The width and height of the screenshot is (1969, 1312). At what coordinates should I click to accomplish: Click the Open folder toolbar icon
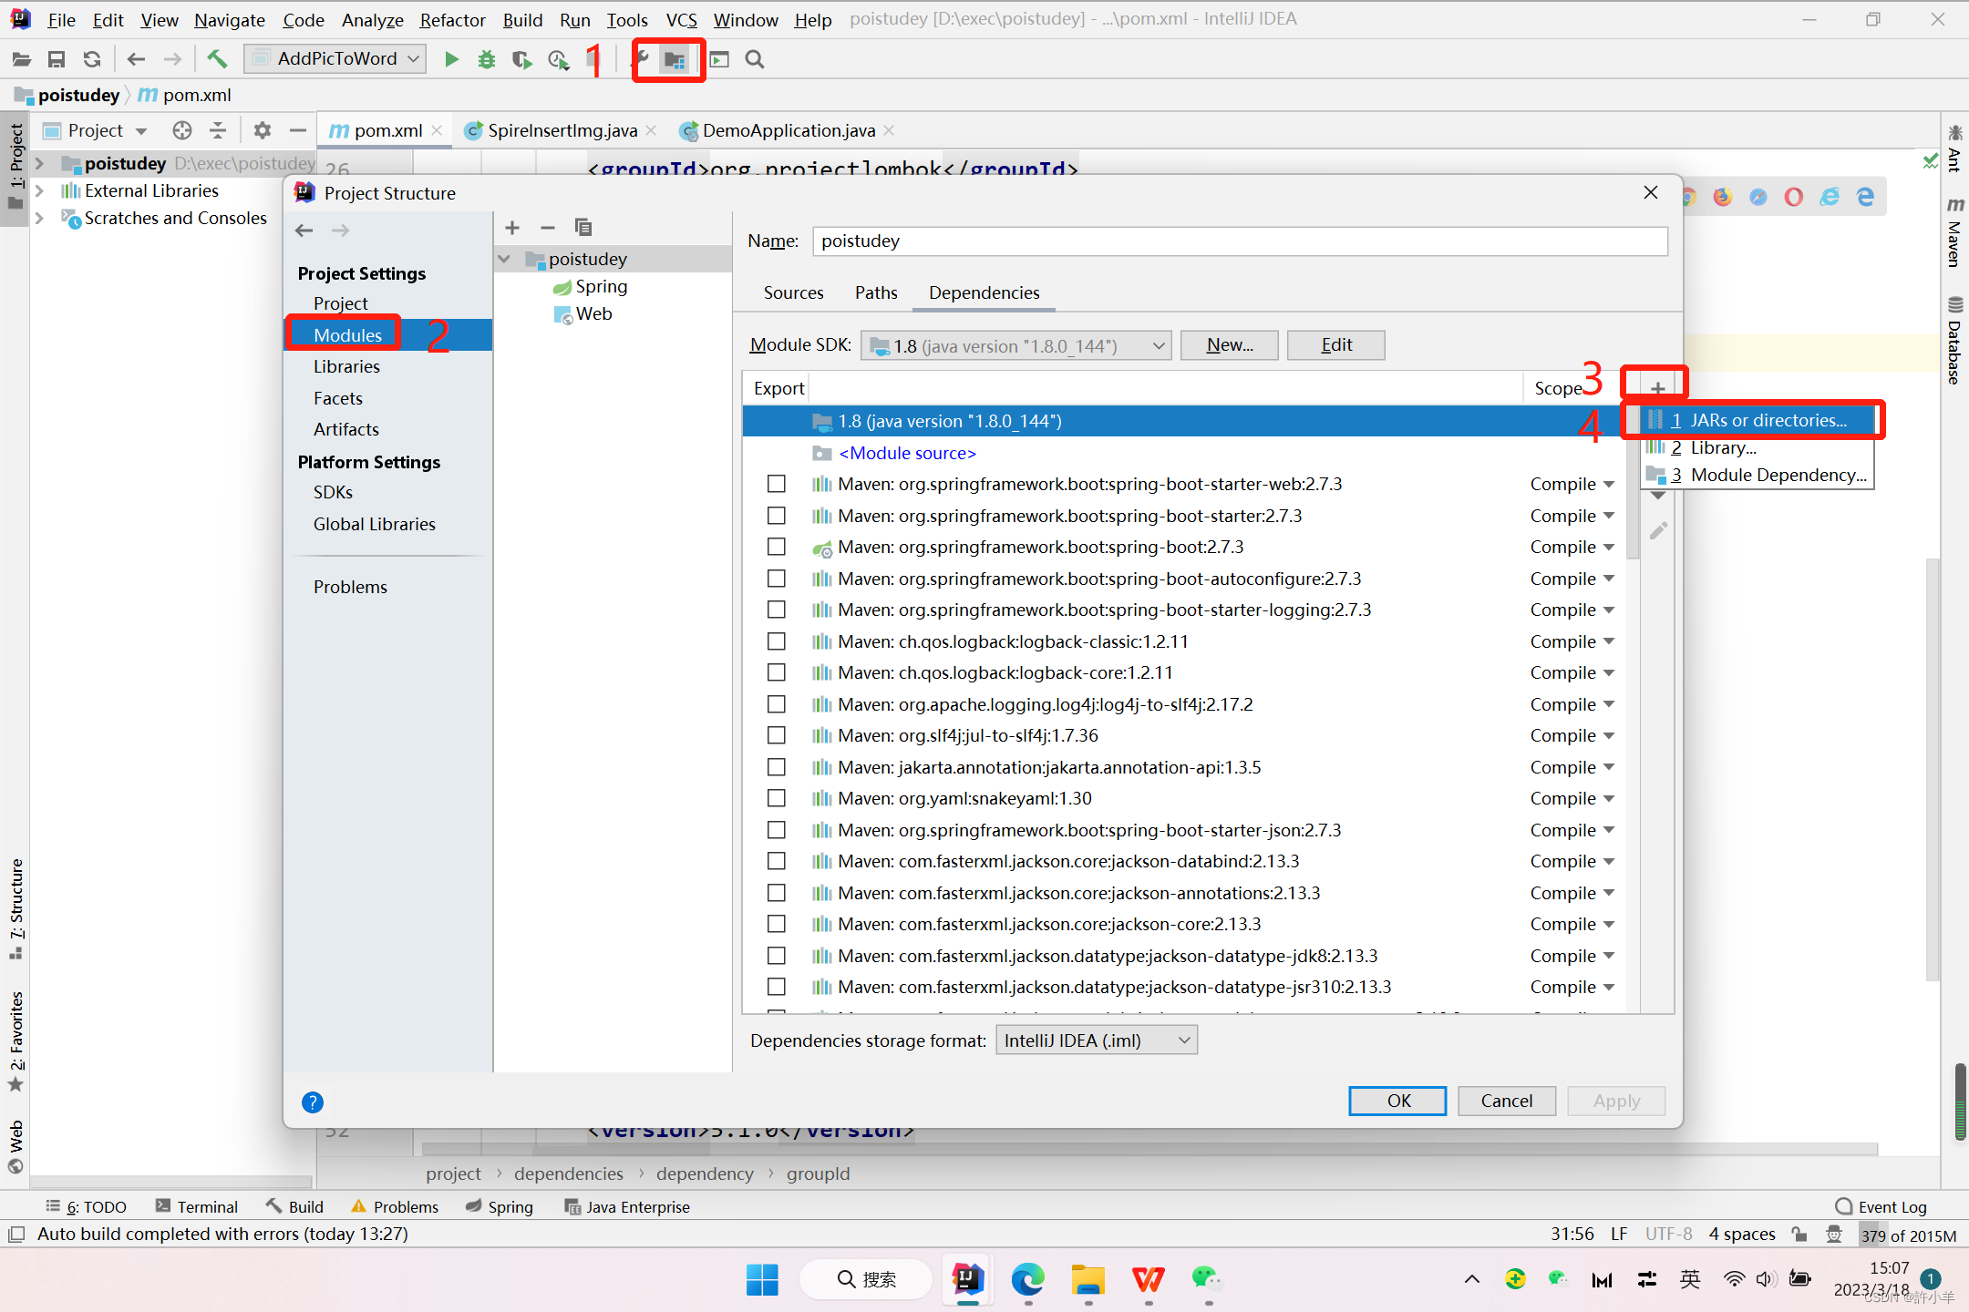point(22,59)
